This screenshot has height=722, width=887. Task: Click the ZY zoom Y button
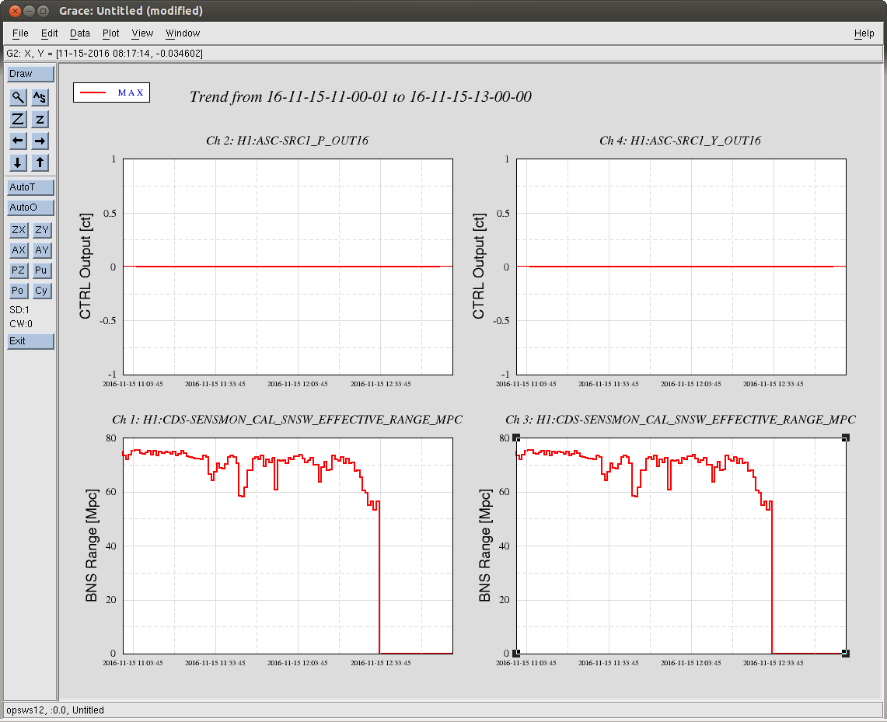pyautogui.click(x=41, y=230)
